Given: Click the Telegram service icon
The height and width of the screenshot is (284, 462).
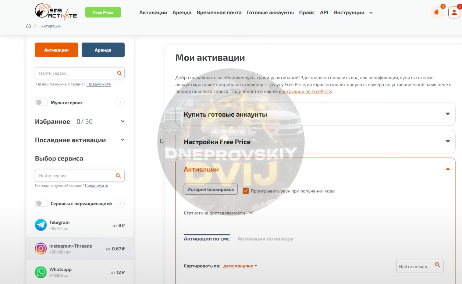Looking at the screenshot, I should [41, 225].
